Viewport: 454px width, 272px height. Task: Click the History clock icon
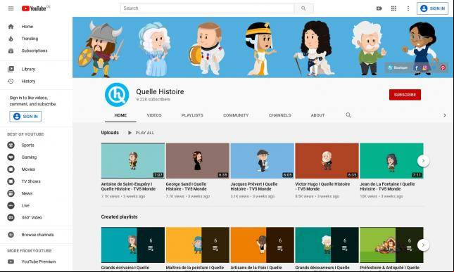tap(11, 82)
